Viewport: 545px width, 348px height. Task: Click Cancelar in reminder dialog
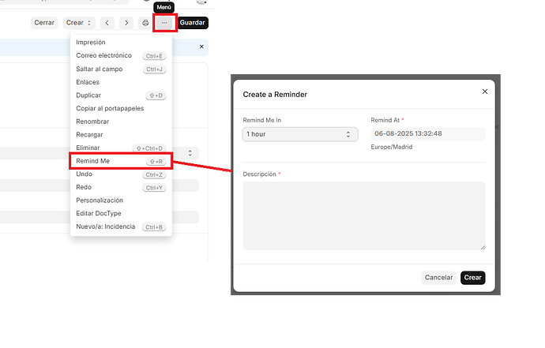pos(438,278)
